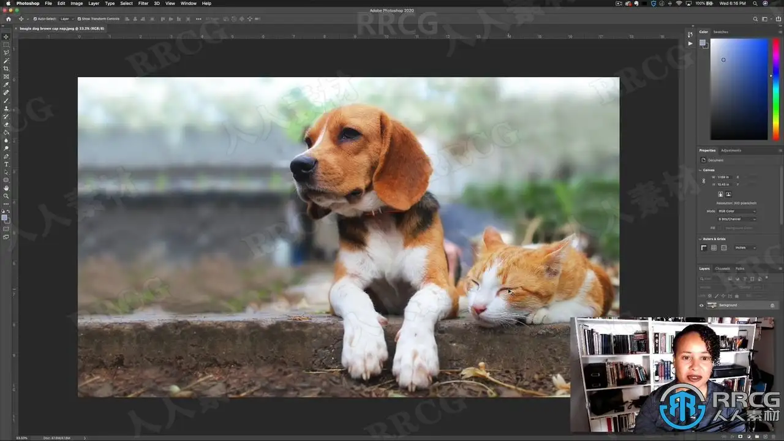Screen dimensions: 784x441
Task: Open the Image menu
Action: click(77, 4)
